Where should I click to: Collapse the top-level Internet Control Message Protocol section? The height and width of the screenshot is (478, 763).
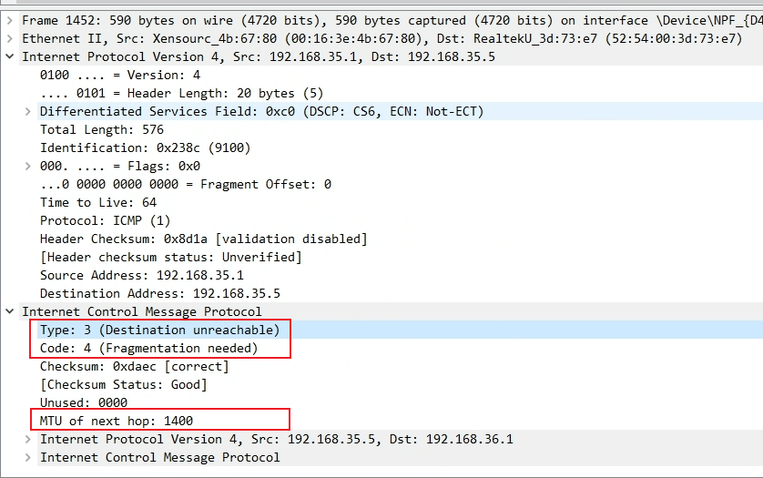tap(9, 311)
